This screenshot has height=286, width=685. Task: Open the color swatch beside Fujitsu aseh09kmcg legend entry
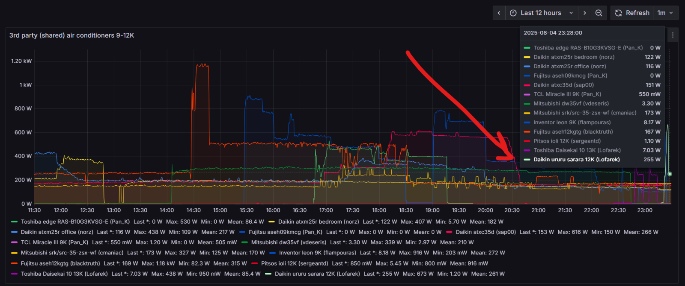[x=242, y=232]
